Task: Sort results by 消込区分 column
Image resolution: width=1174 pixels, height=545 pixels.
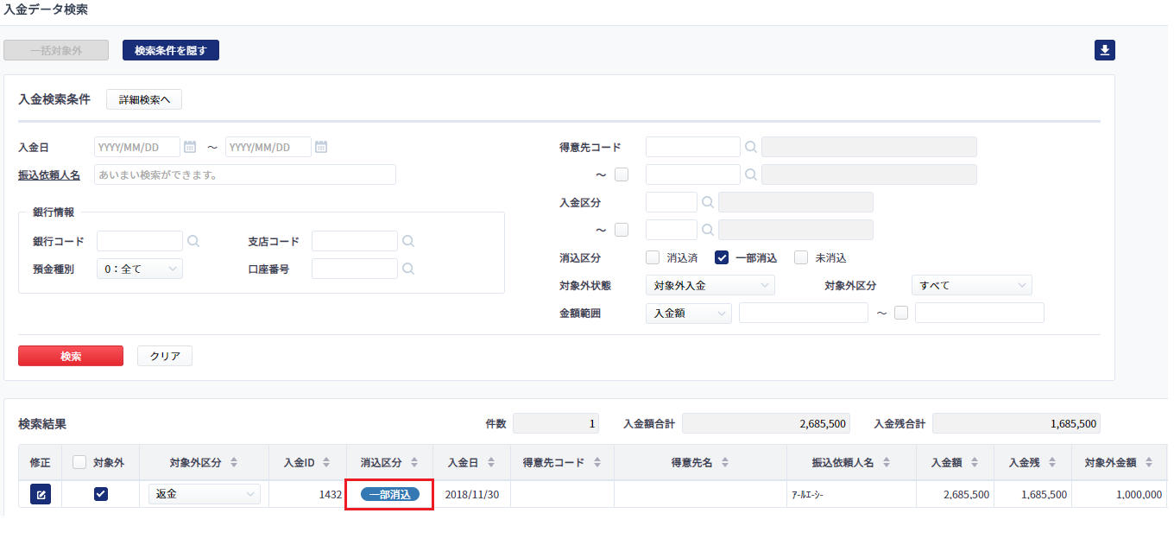Action: click(413, 462)
